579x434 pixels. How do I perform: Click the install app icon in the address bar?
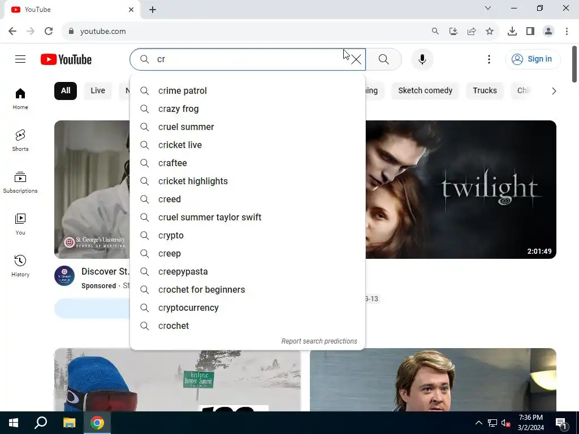[453, 32]
